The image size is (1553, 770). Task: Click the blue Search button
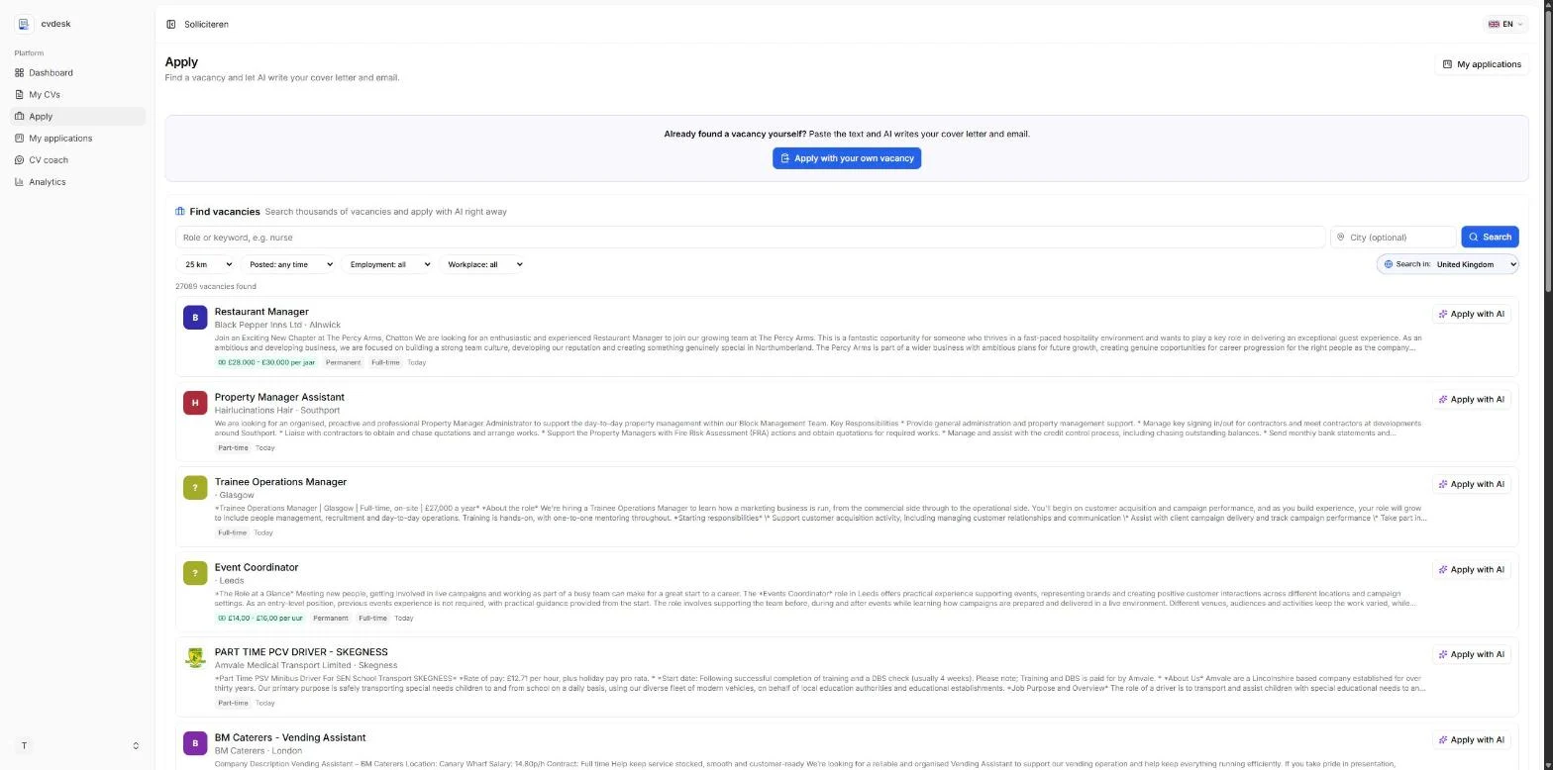coord(1490,238)
